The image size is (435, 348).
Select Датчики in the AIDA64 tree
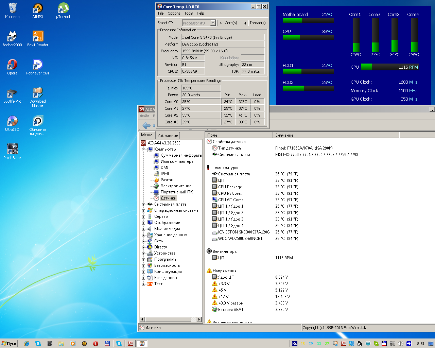pos(169,198)
